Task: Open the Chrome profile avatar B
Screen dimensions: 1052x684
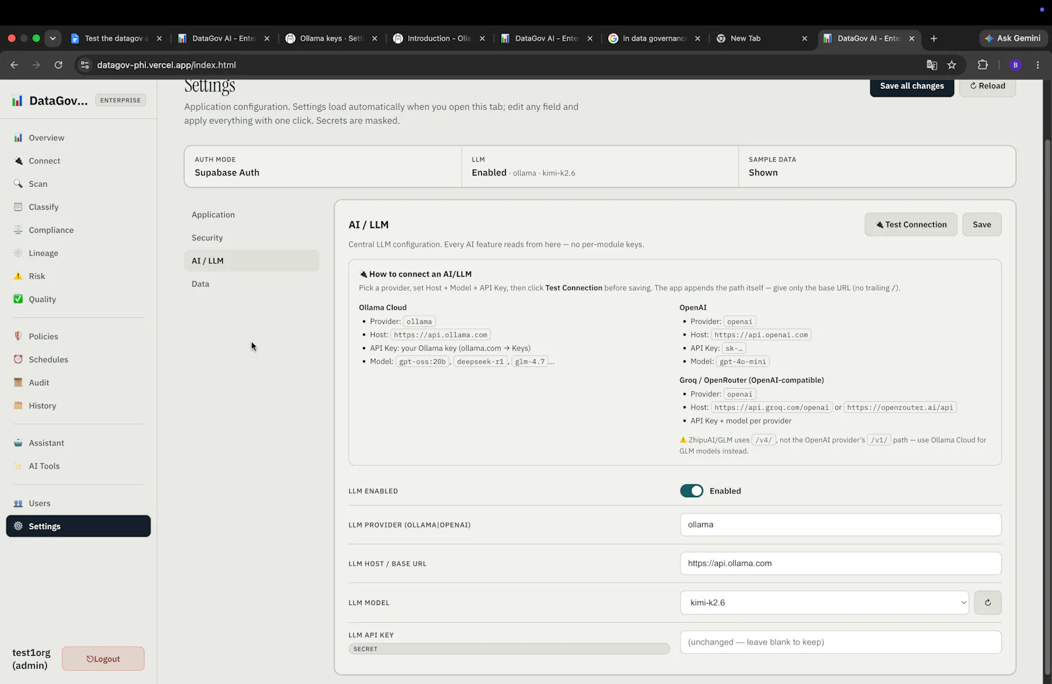Action: point(1015,64)
